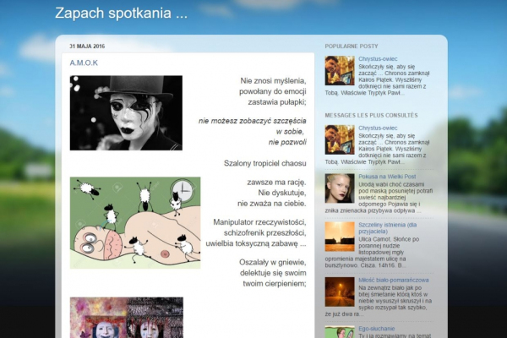Open Chrystus-owiec link under Popularne Posty
Screen dimensions: 507x338
377,58
